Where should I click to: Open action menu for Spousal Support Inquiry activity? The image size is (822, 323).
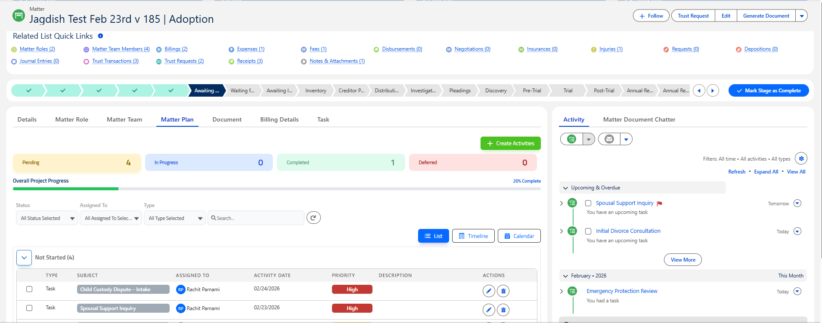[x=797, y=203]
